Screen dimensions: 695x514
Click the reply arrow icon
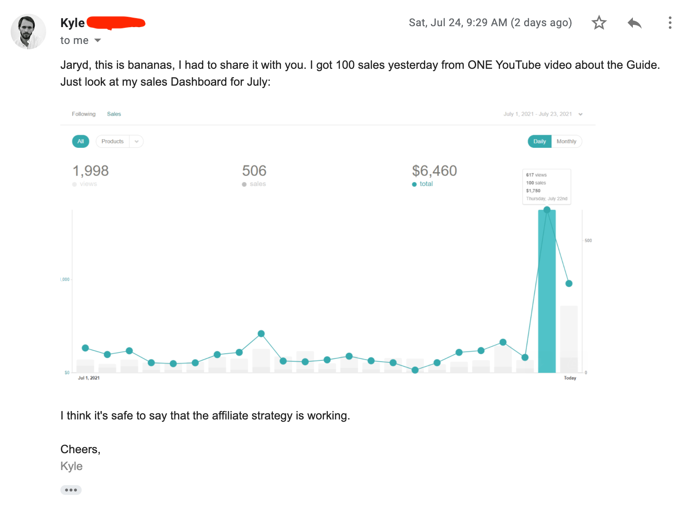635,23
